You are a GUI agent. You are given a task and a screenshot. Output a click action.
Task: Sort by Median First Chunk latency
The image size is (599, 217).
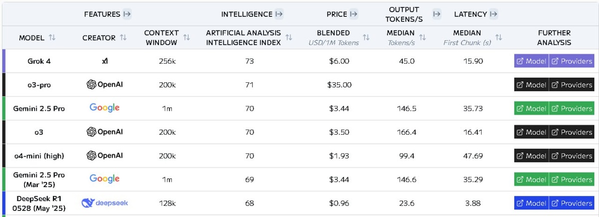pyautogui.click(x=499, y=37)
